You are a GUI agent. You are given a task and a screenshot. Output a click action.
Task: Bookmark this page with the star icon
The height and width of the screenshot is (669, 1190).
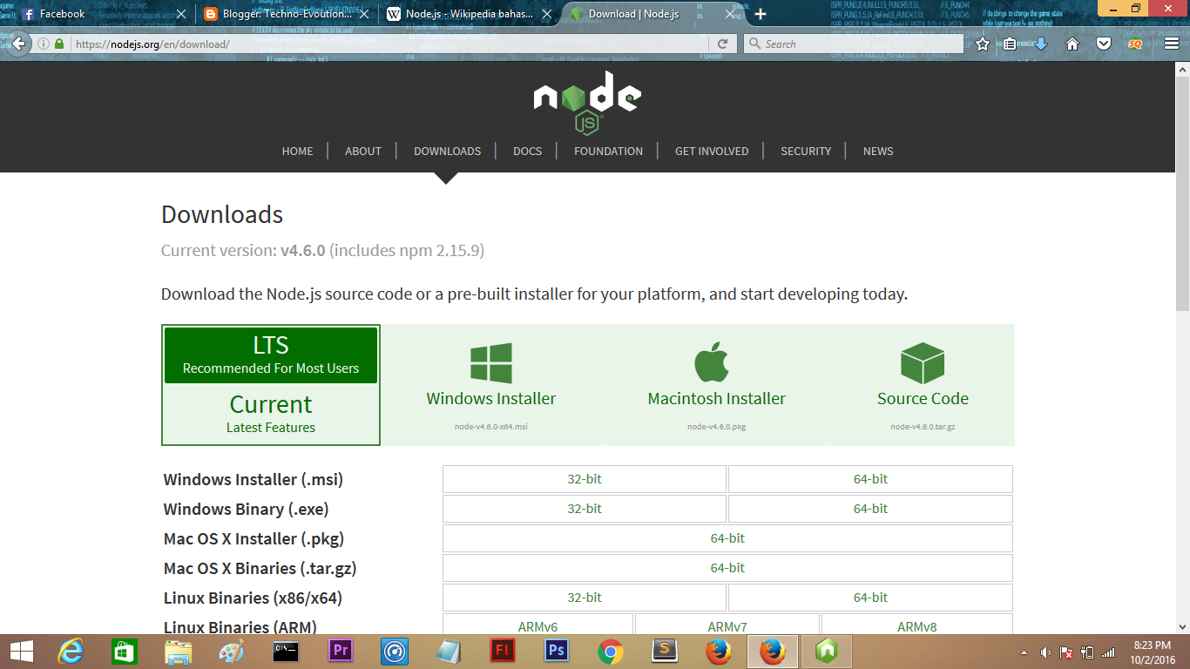pyautogui.click(x=983, y=44)
